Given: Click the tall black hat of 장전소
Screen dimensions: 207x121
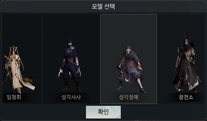Looking at the screenshot, I should 186,37.
